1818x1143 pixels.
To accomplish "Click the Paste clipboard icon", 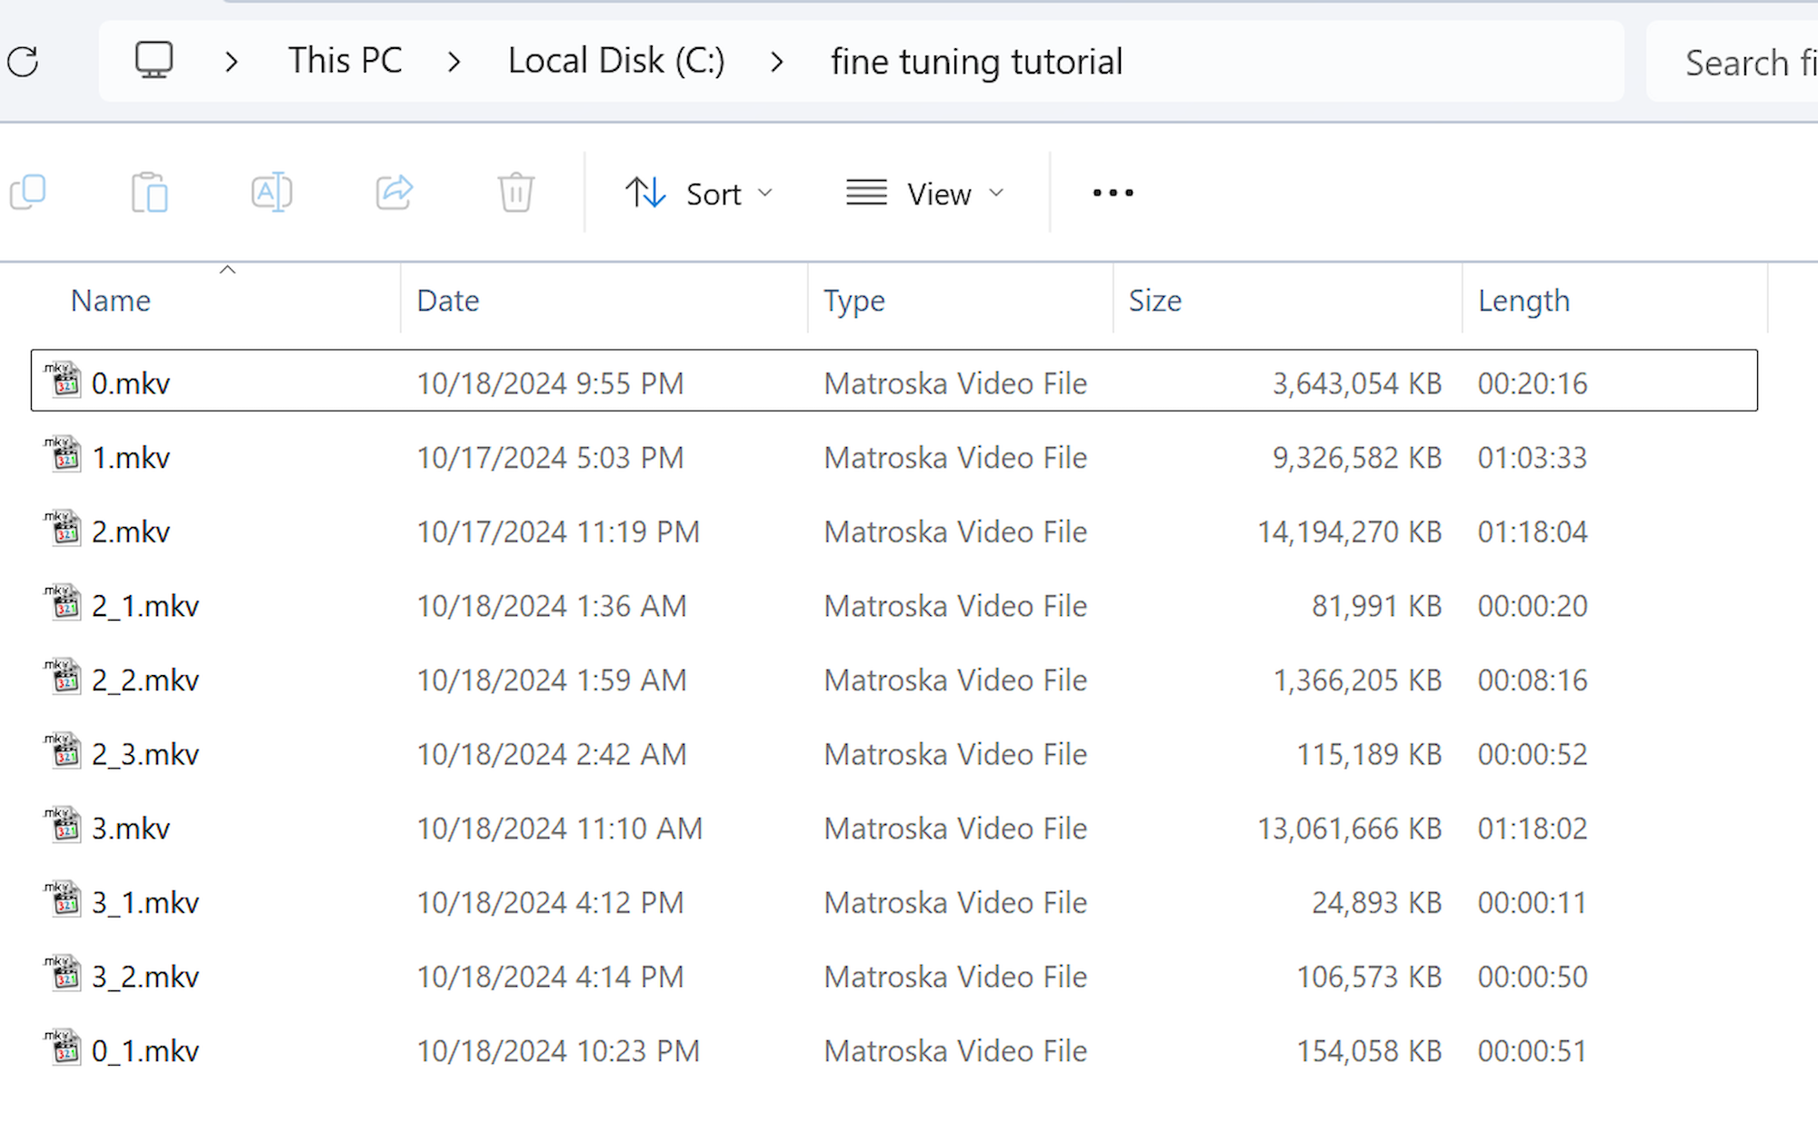I will (150, 193).
